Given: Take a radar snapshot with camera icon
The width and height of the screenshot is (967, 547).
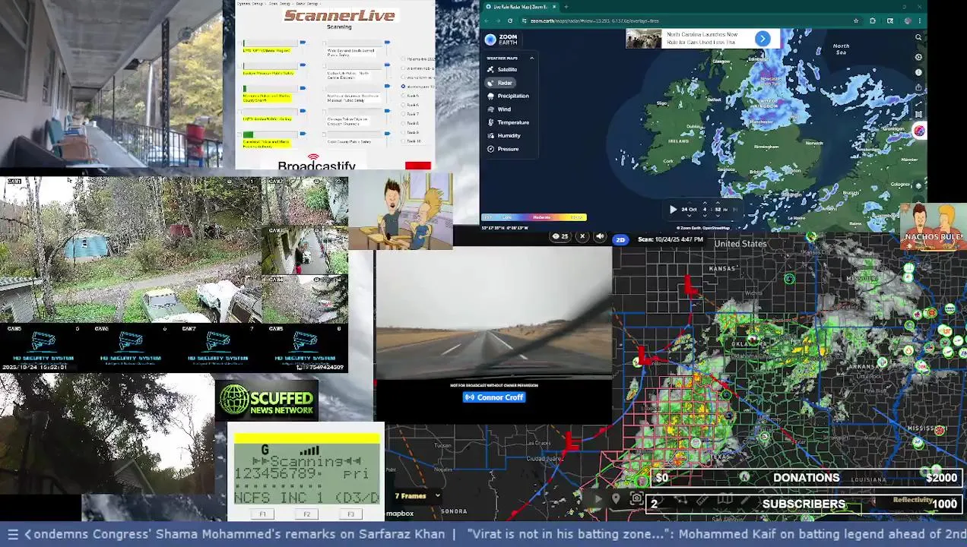Looking at the screenshot, I should [x=636, y=498].
